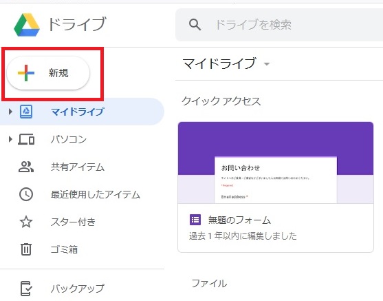Click the ファイル section label
Image resolution: width=383 pixels, height=301 pixels.
[209, 283]
